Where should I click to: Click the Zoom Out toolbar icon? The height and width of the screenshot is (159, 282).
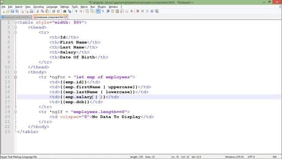[81, 11]
